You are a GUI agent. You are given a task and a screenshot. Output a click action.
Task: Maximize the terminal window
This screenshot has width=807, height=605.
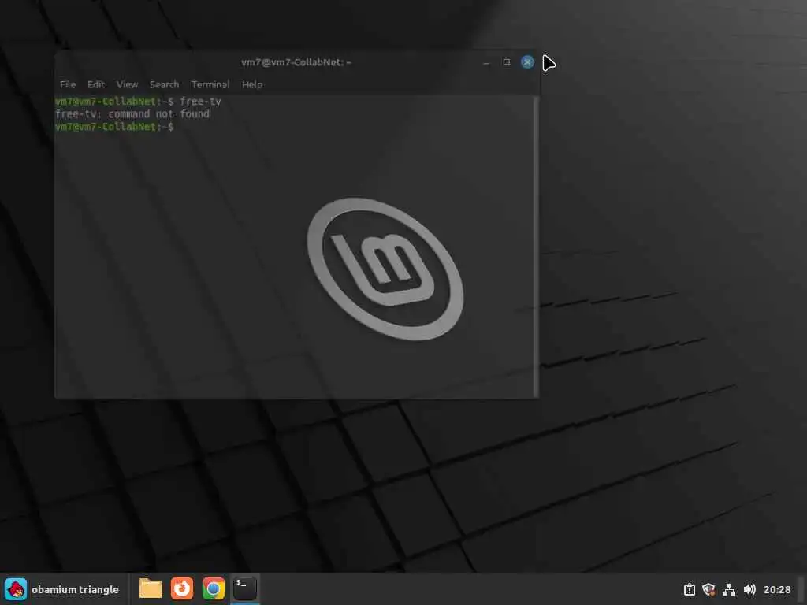[507, 62]
